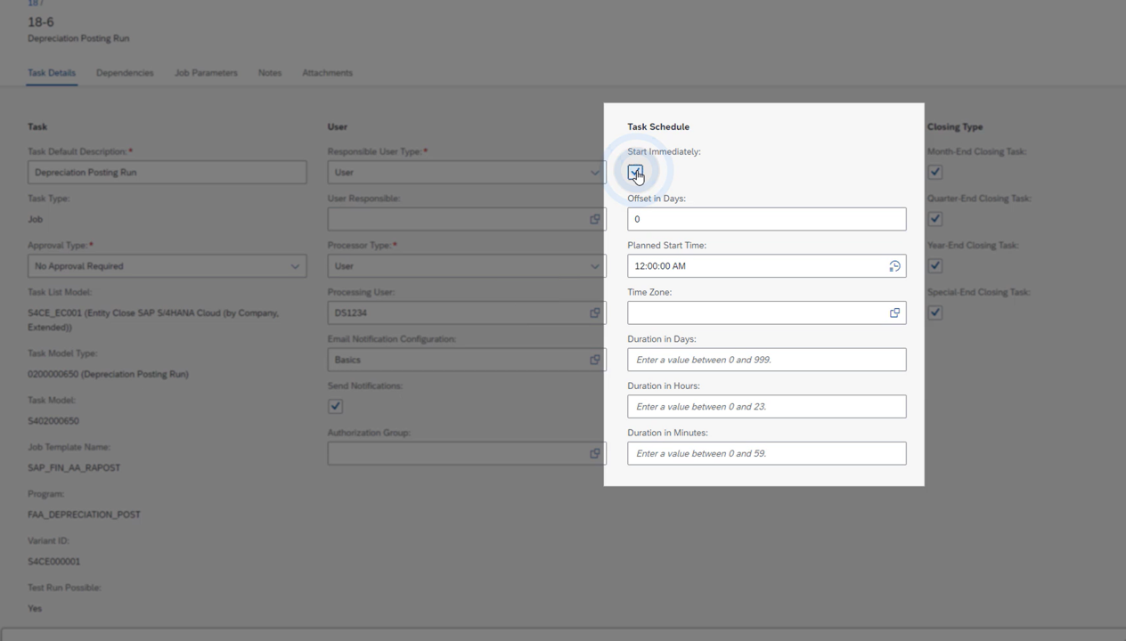The image size is (1126, 641).
Task: Open the Processor Type dropdown
Action: pyautogui.click(x=594, y=265)
